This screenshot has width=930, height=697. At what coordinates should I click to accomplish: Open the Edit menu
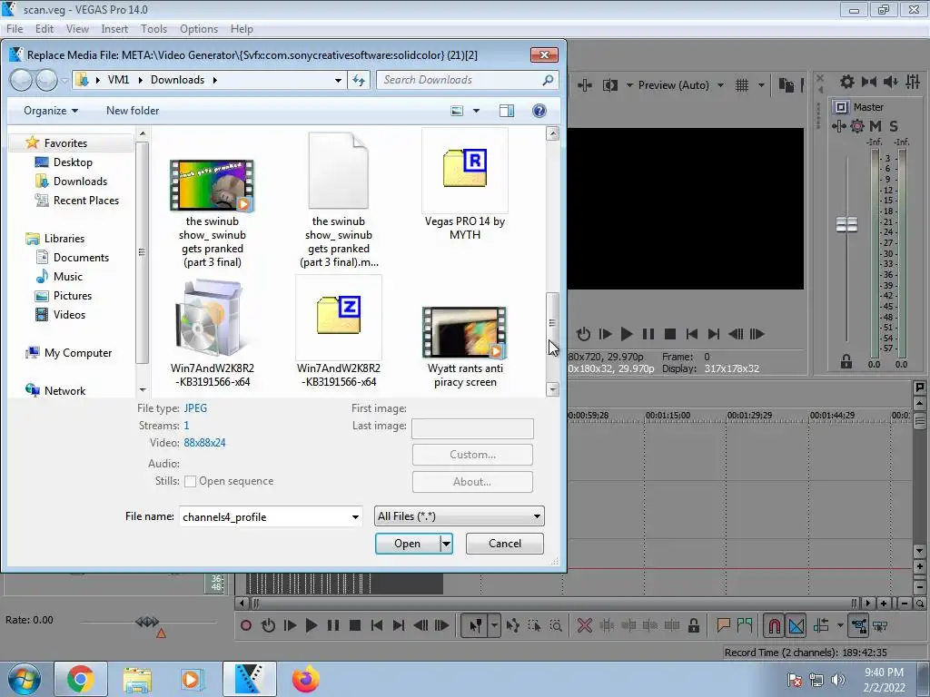coord(45,28)
